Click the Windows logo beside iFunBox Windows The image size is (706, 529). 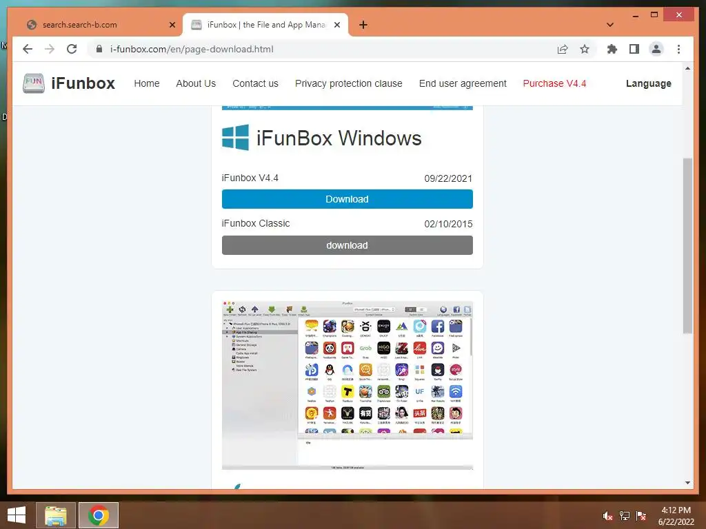[x=235, y=137]
